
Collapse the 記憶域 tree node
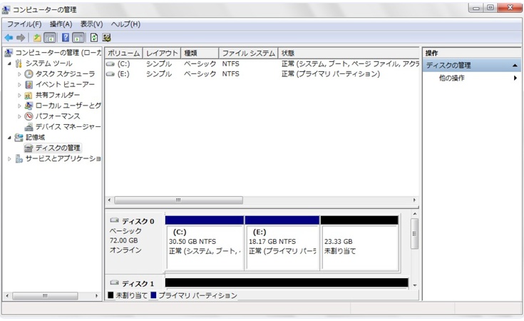click(x=9, y=138)
